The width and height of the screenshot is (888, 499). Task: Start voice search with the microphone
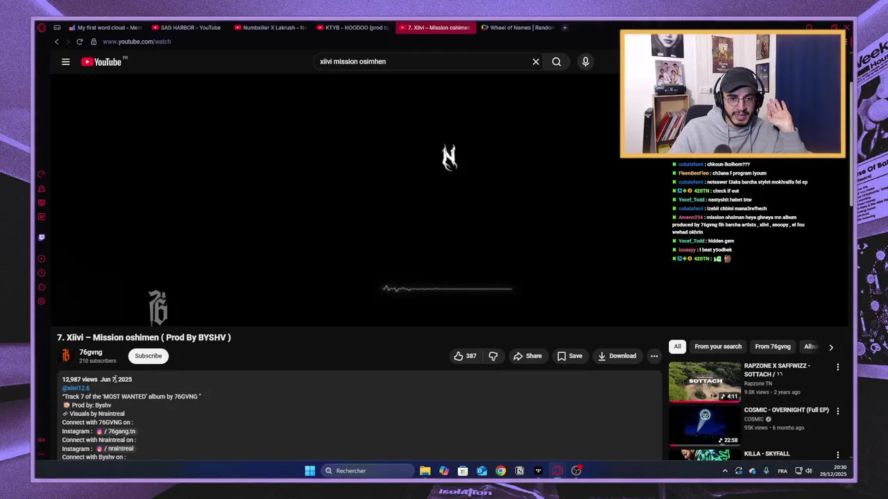pos(586,62)
